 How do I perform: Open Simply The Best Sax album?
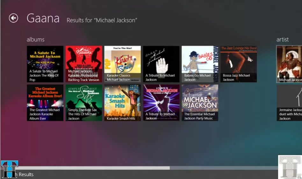tap(84, 103)
